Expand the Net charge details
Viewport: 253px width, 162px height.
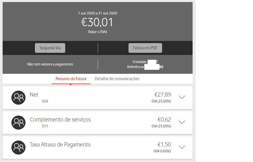pos(182,97)
